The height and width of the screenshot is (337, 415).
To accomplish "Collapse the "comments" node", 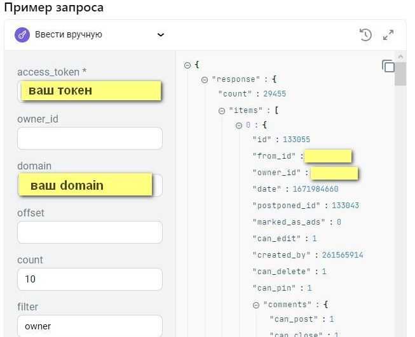I will click(x=256, y=305).
